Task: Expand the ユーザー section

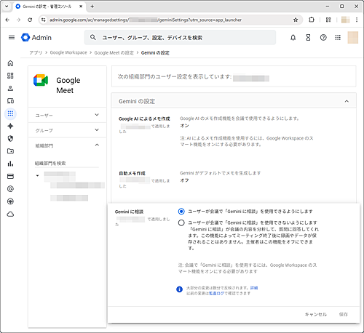Action: (x=67, y=115)
